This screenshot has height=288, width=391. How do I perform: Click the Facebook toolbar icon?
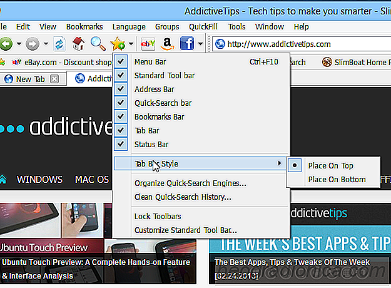point(187,44)
